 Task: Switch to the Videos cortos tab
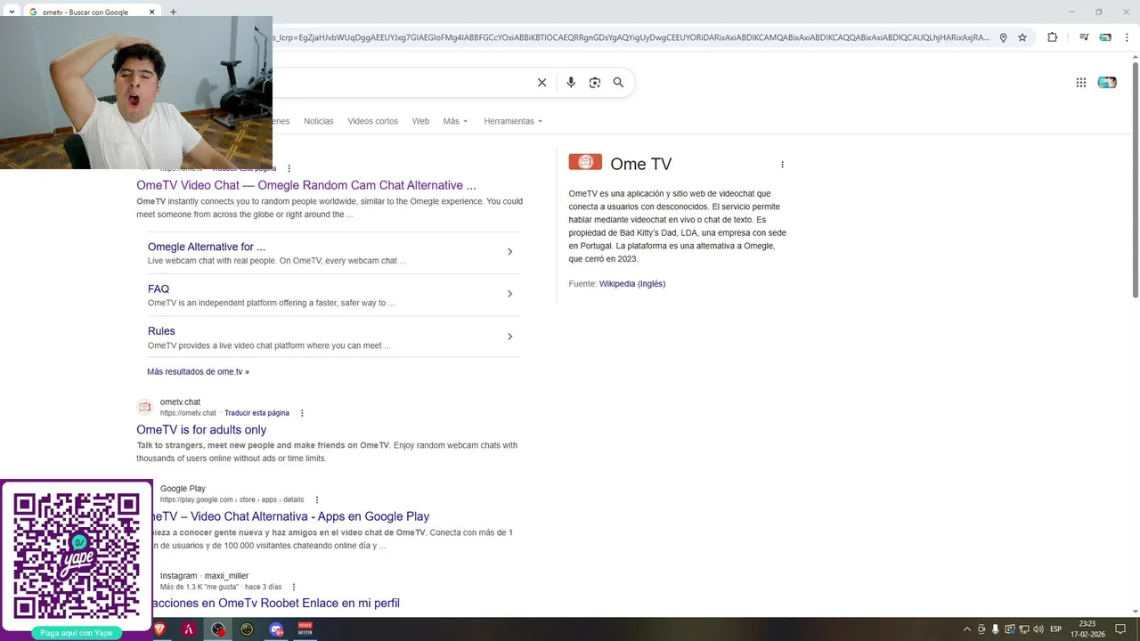(372, 121)
